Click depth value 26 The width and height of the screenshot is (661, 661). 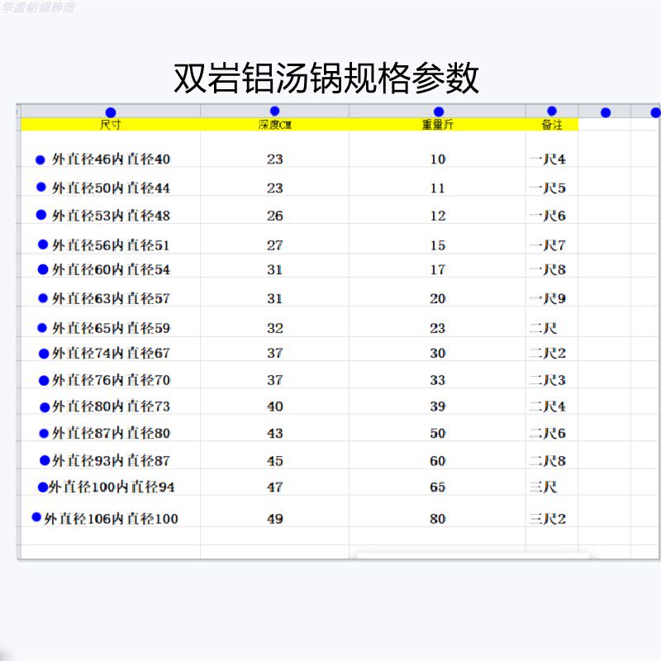point(275,216)
